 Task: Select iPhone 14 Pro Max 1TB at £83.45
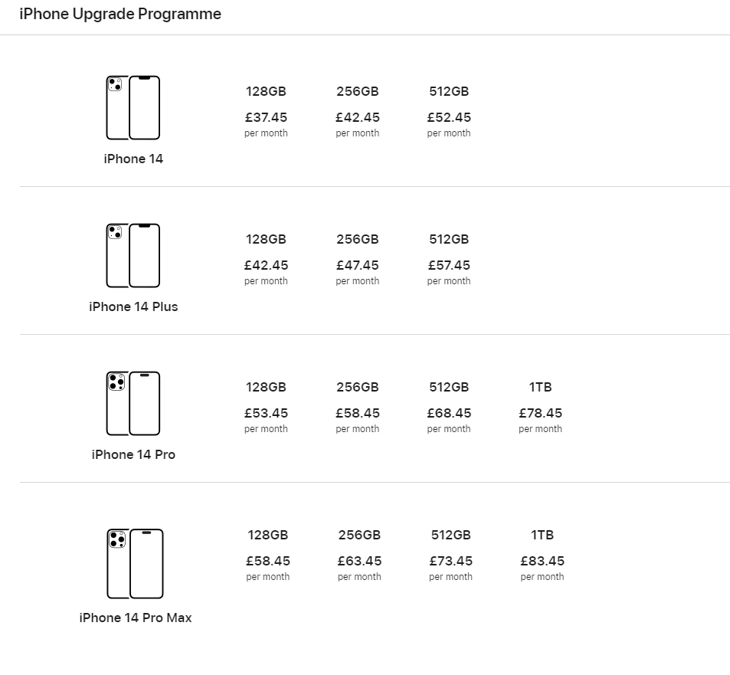(x=542, y=555)
